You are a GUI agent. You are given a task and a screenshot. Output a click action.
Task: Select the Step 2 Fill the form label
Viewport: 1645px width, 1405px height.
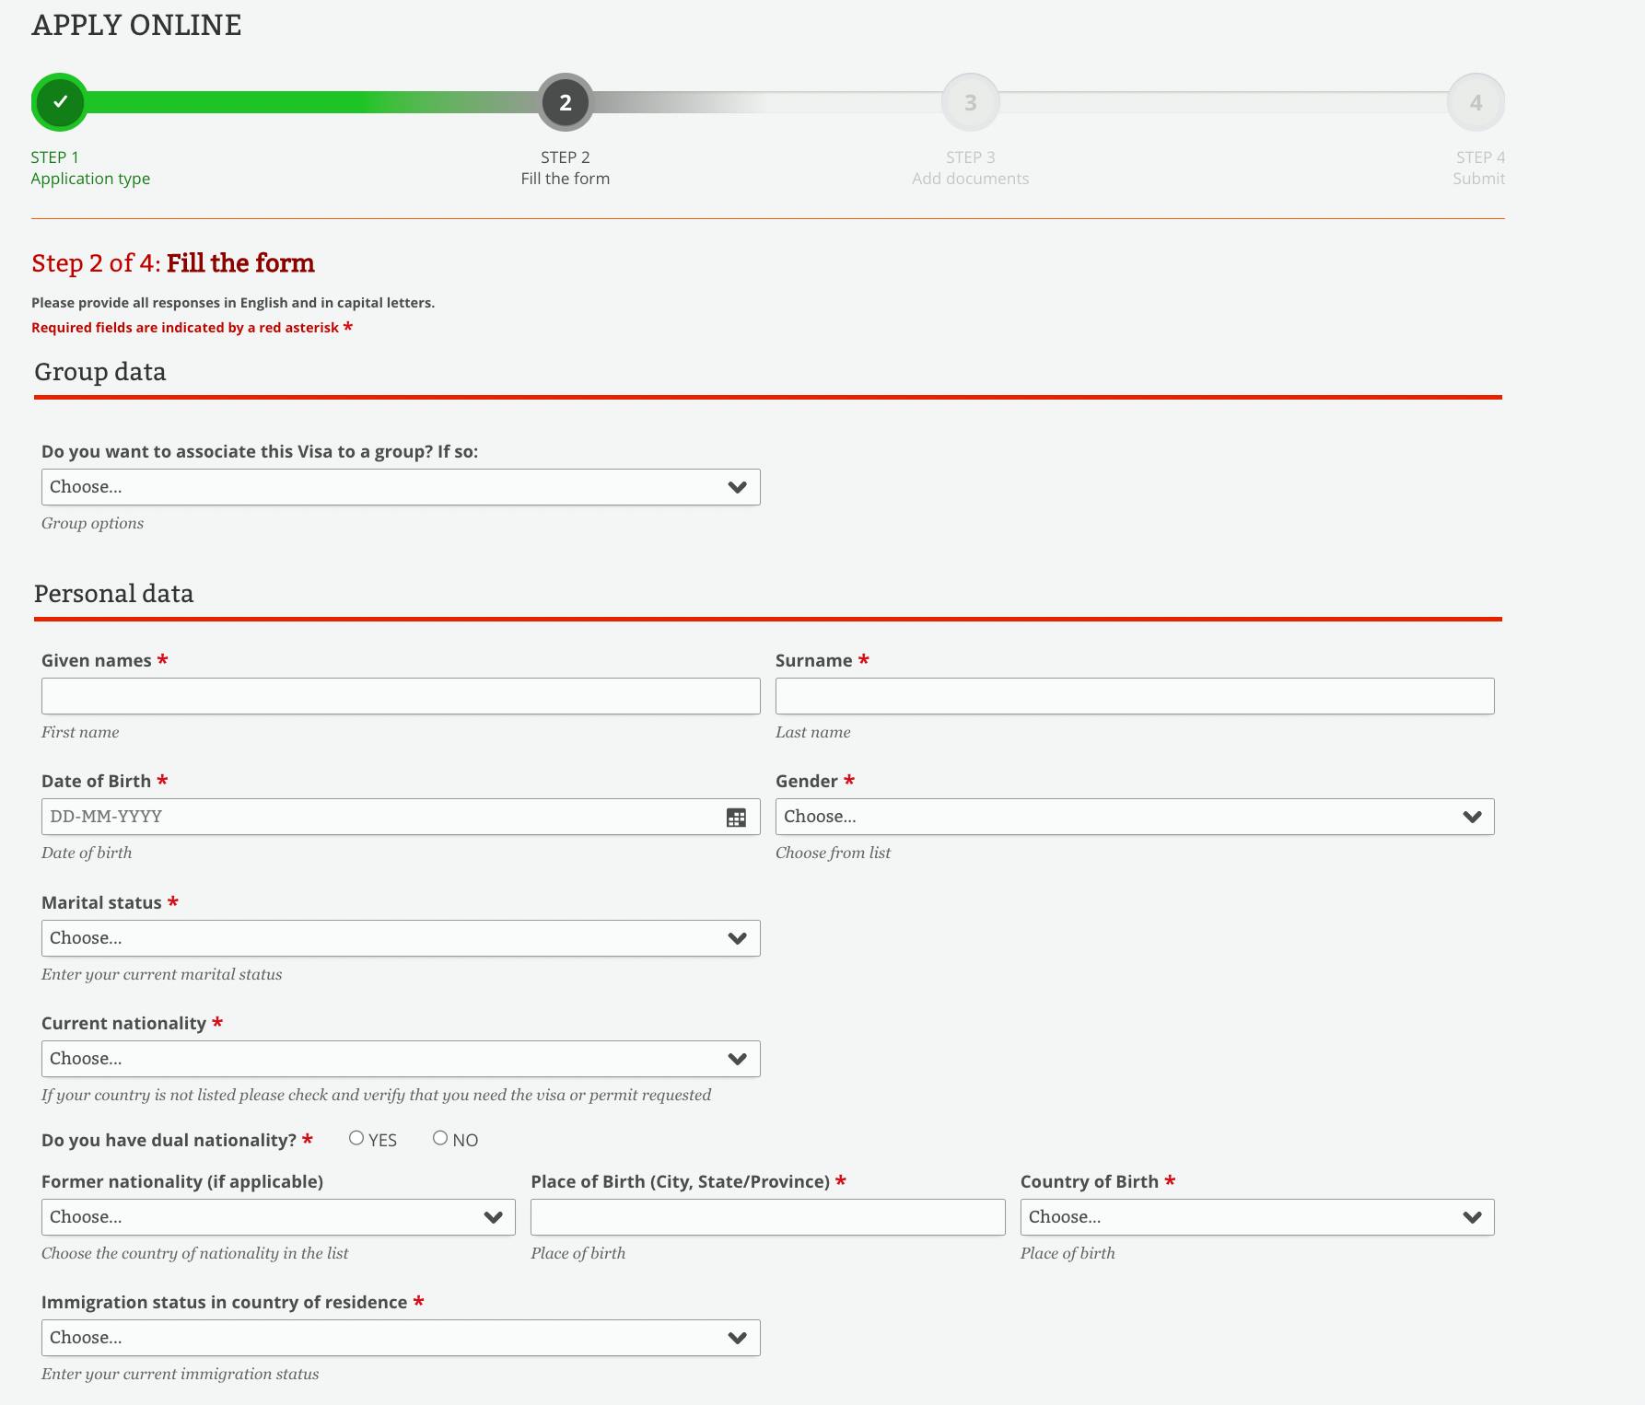566,168
